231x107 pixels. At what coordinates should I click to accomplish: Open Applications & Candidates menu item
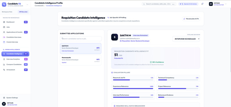[x=15, y=32]
